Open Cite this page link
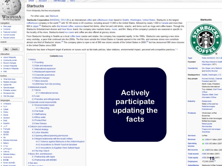 coord(9,96)
